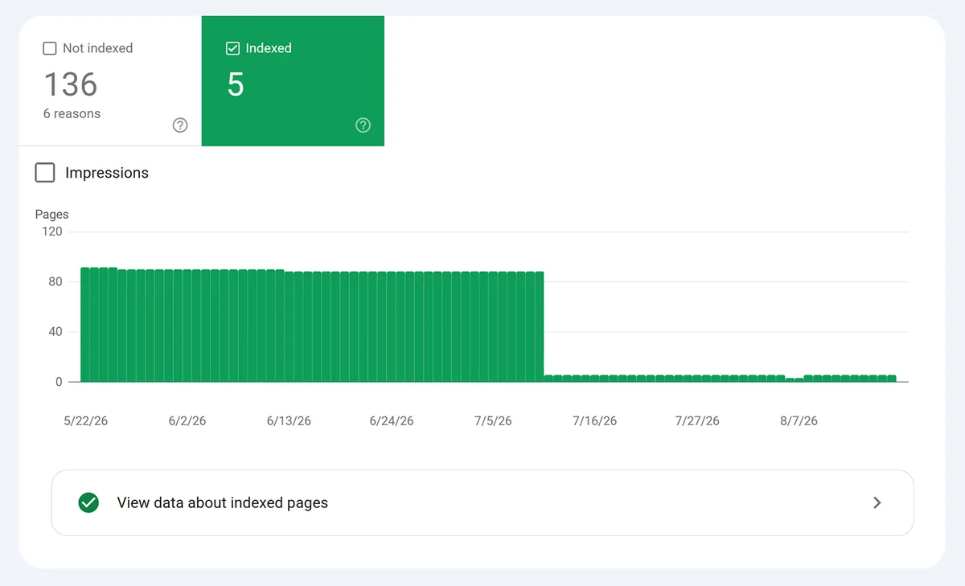Click the 7/16/26 date label
965x586 pixels.
coord(595,421)
